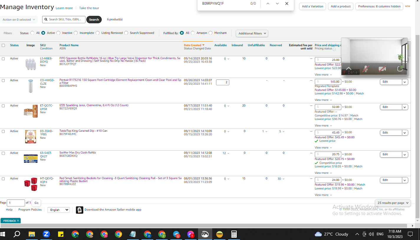Start Take the tour

click(x=89, y=8)
